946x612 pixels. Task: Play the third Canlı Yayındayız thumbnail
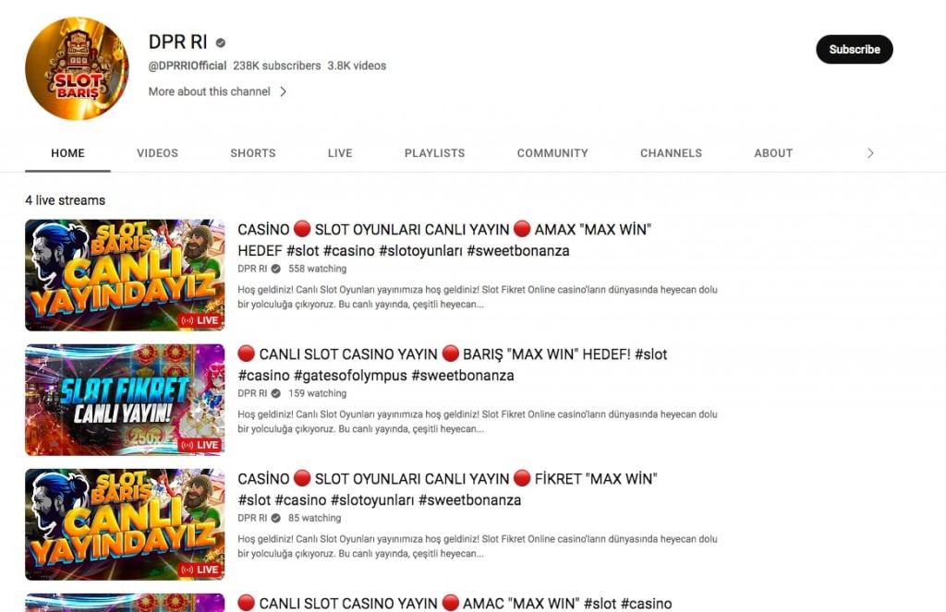(x=125, y=524)
